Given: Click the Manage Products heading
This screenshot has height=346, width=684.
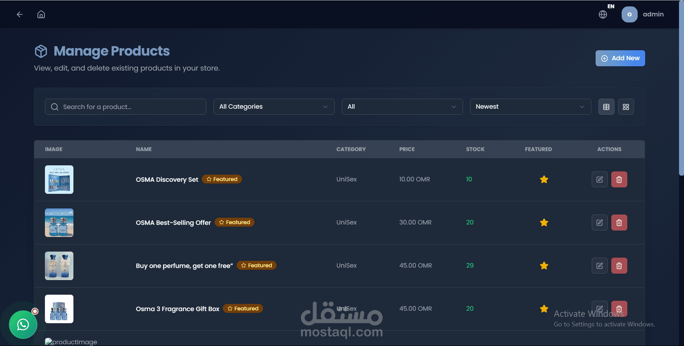Looking at the screenshot, I should click(x=112, y=51).
